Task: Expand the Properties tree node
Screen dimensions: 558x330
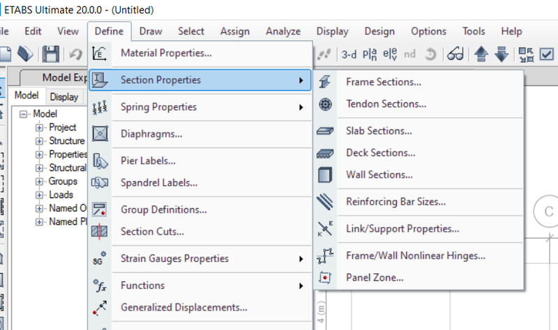Action: [39, 155]
